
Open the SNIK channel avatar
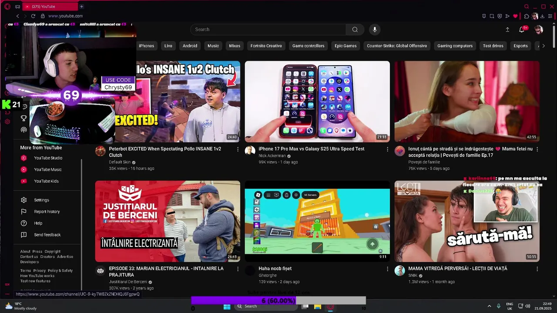[399, 271]
